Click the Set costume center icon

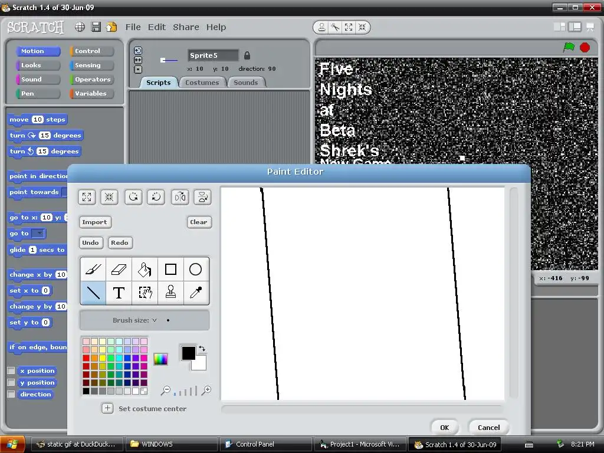coord(107,408)
